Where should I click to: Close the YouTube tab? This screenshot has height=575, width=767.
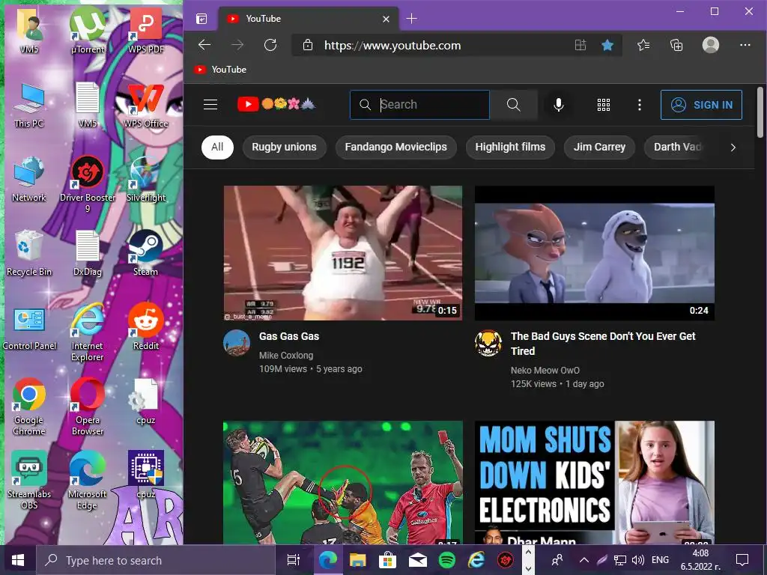[x=386, y=19]
